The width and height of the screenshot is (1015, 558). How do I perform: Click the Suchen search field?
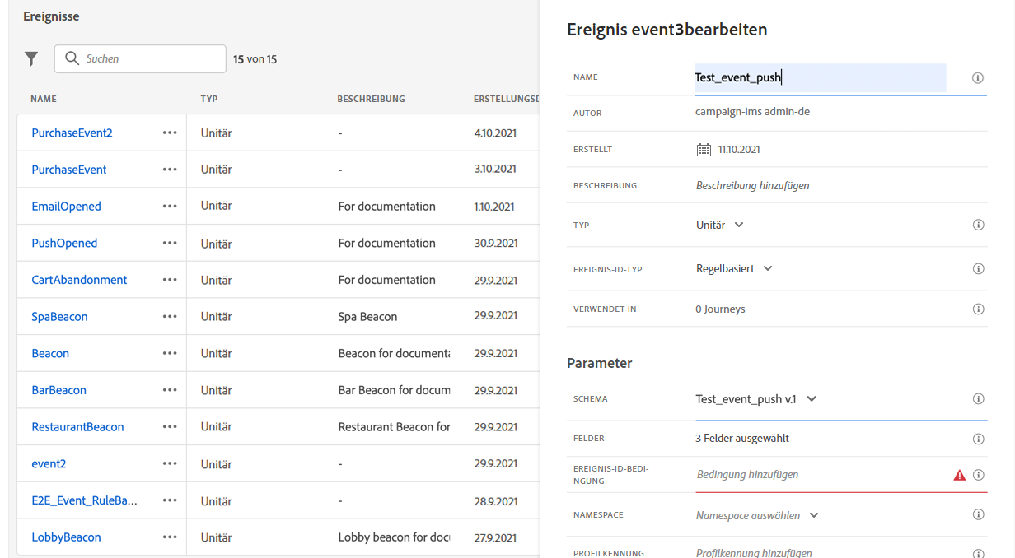point(148,58)
